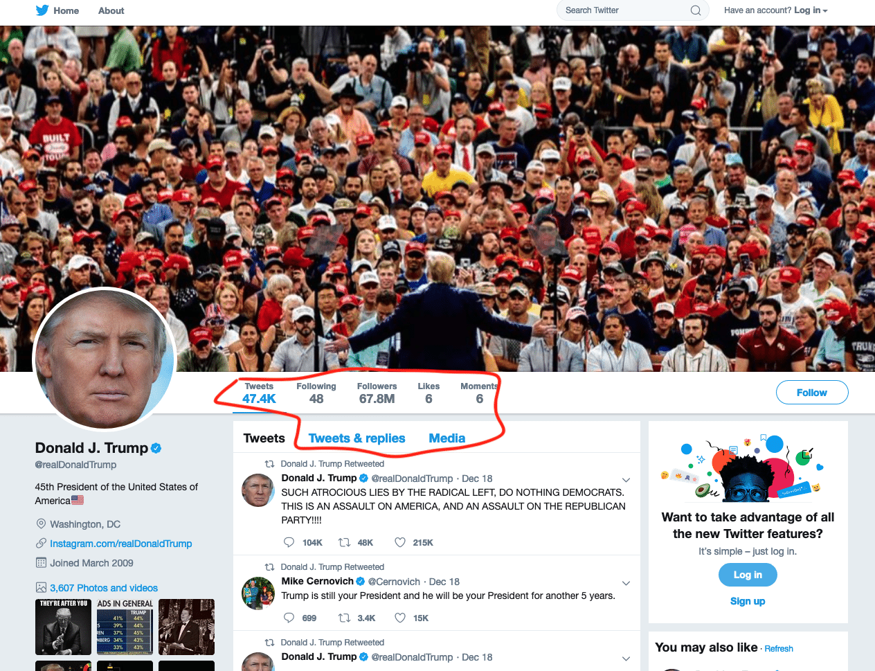Click the blue Log in button in promo

pyautogui.click(x=748, y=575)
